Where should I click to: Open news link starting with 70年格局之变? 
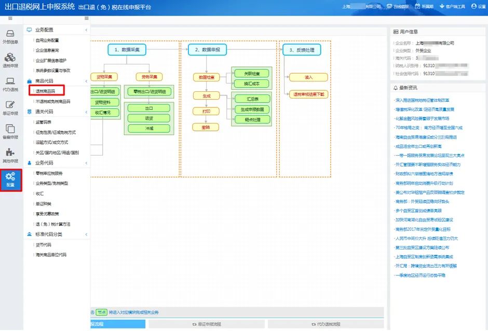tap(429, 128)
